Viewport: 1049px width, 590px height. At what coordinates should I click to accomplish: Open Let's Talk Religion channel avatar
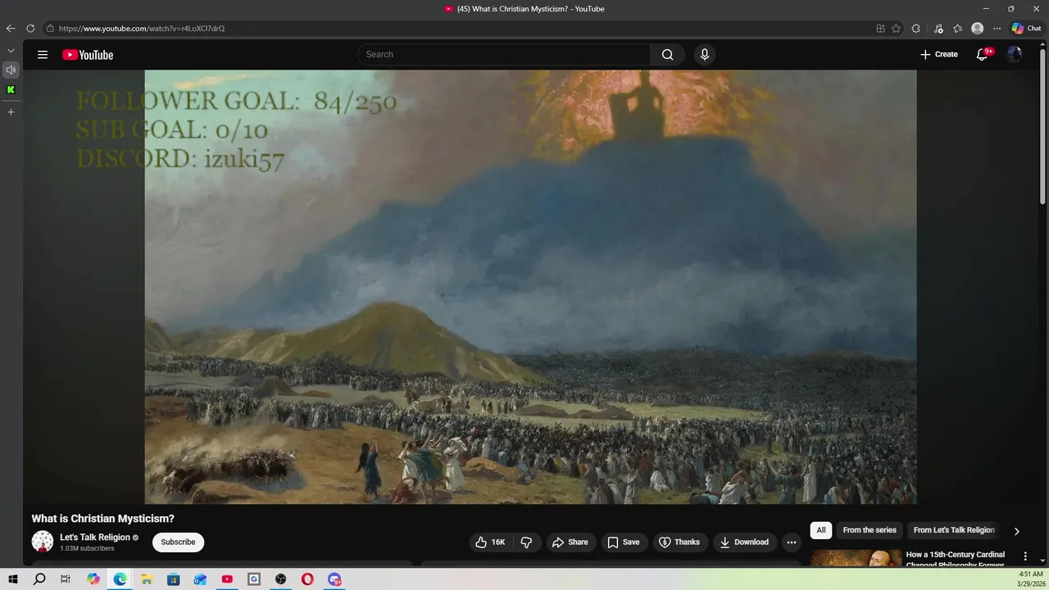coord(43,542)
